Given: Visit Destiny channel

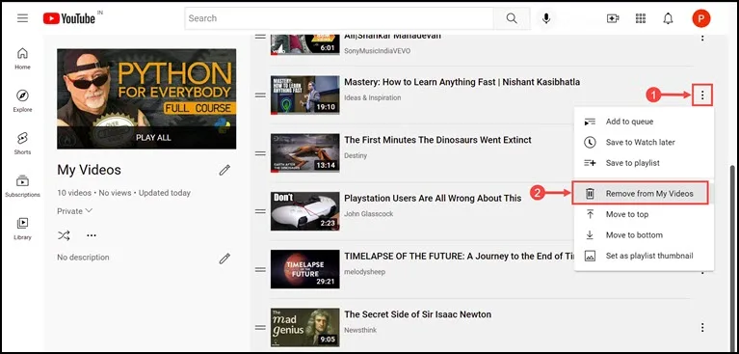Looking at the screenshot, I should pos(356,155).
